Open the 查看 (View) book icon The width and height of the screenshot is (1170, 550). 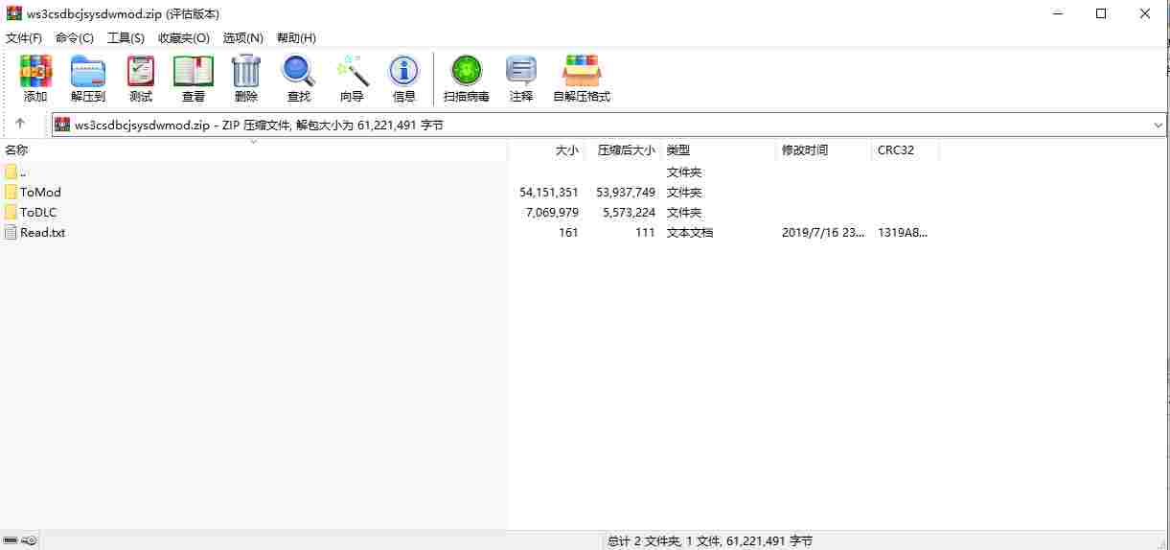(x=194, y=71)
